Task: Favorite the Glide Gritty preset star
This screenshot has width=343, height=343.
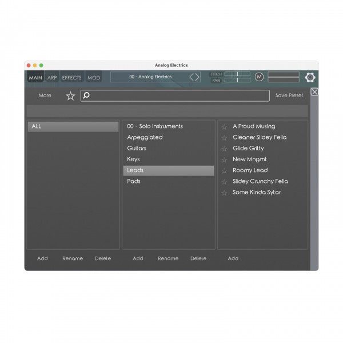Action: pyautogui.click(x=224, y=149)
